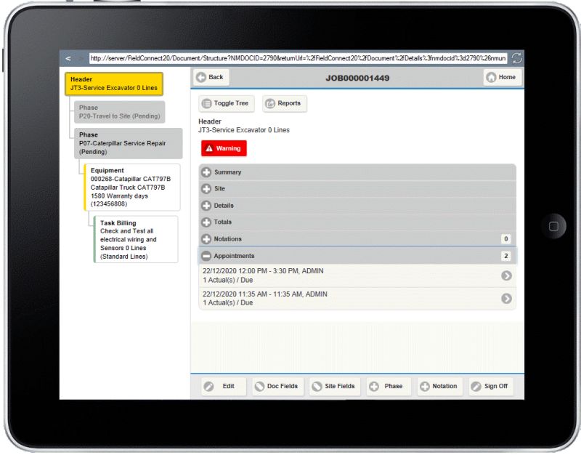
Task: Select the 22/12/2020 12:00 PM appointment row
Action: [x=357, y=275]
